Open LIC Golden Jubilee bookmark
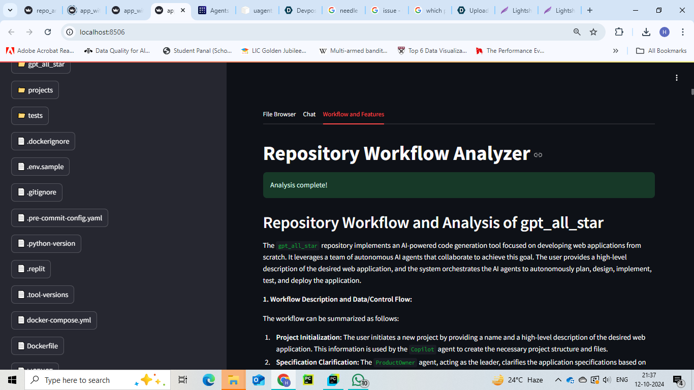Image resolution: width=694 pixels, height=390 pixels. pos(274,51)
